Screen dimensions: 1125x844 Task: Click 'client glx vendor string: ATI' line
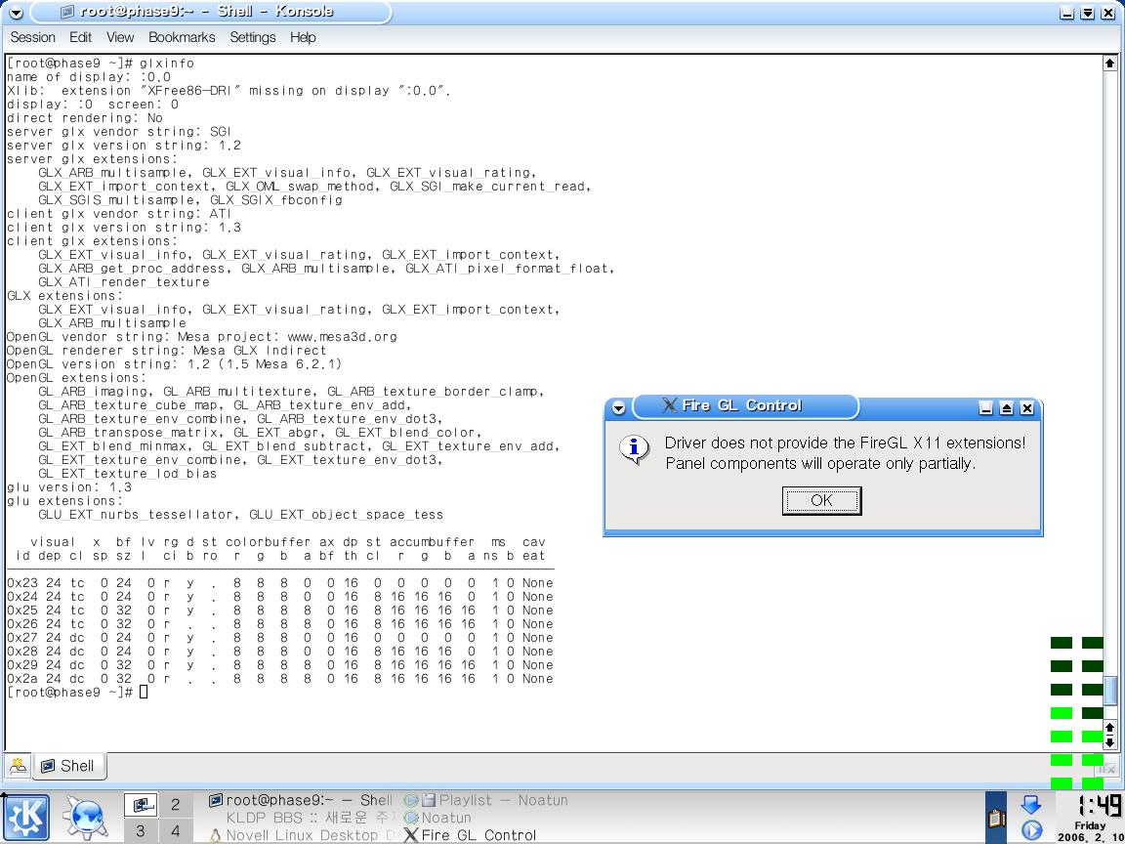[x=119, y=214]
